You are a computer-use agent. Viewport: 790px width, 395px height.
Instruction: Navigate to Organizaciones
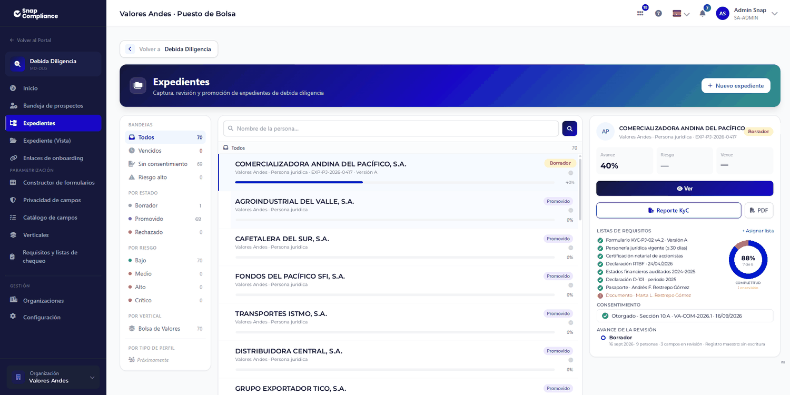53,300
